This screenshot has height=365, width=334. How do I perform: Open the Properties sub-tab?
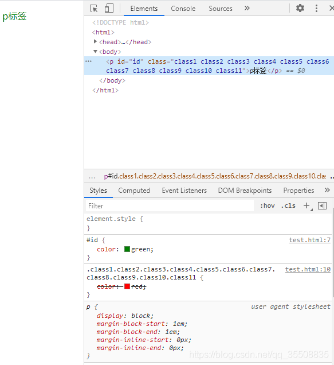298,191
